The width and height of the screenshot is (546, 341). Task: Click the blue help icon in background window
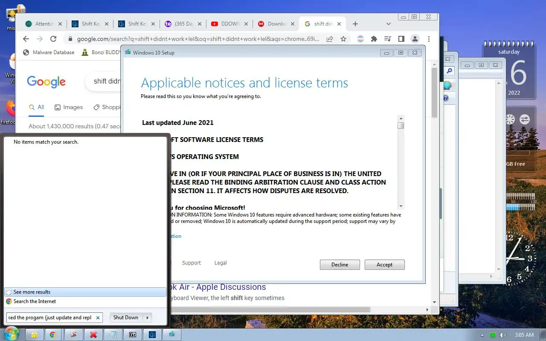(446, 98)
